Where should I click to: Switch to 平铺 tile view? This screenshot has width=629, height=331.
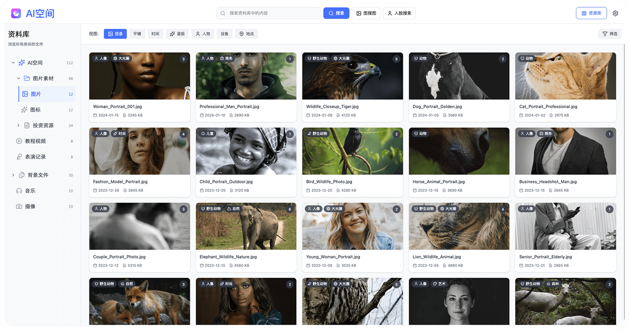pos(137,34)
